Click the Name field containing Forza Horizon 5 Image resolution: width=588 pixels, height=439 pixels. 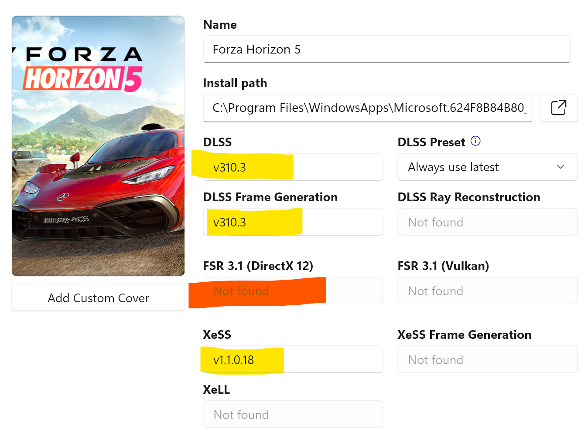point(386,49)
